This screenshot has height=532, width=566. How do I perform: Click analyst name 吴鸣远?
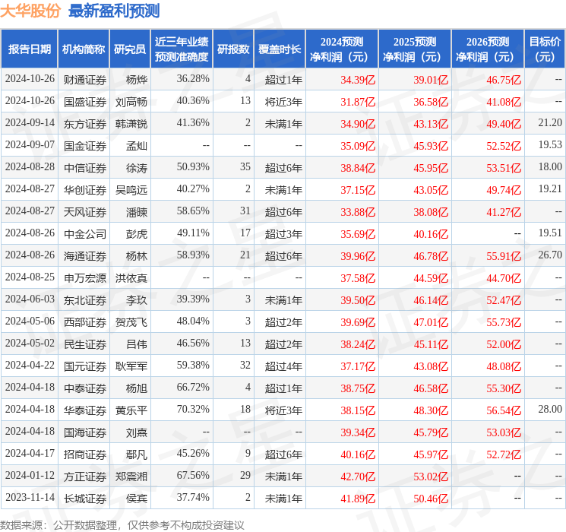(x=131, y=189)
